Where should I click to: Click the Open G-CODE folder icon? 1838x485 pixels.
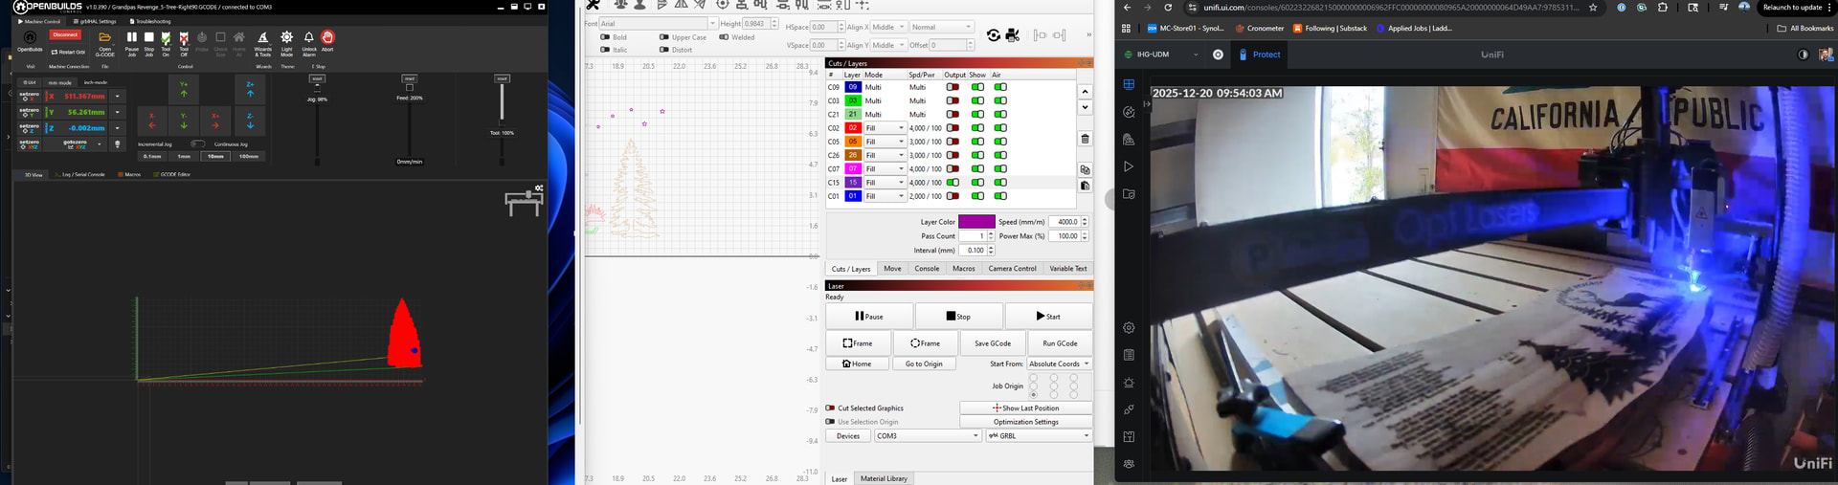[105, 38]
